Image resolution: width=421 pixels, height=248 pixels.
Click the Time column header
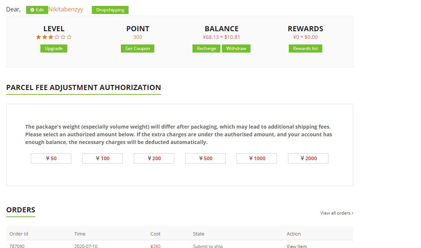tap(80, 234)
